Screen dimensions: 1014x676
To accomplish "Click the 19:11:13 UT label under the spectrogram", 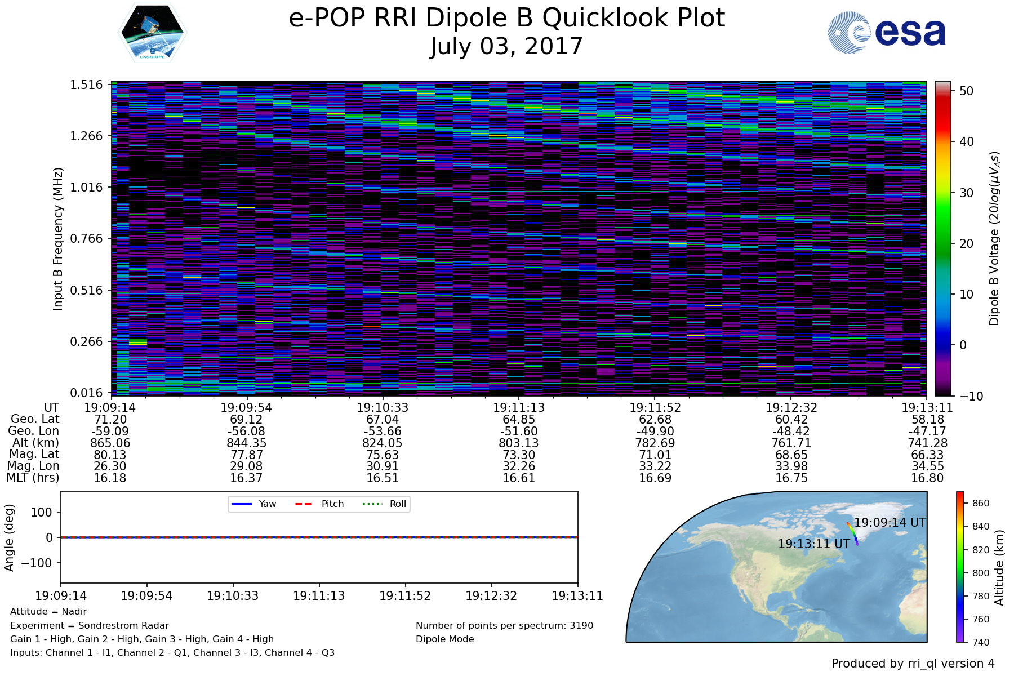I will 519,407.
